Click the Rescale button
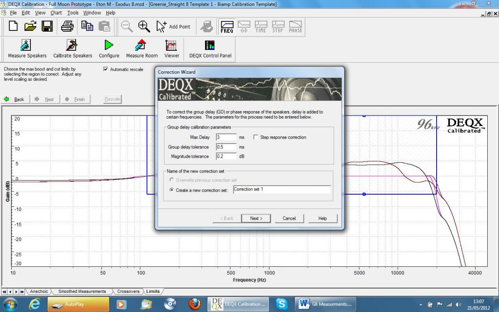This screenshot has width=499, height=312. click(112, 99)
